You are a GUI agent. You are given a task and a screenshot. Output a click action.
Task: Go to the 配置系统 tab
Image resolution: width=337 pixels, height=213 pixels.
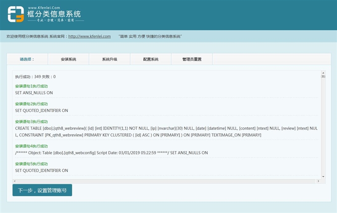tap(151, 59)
